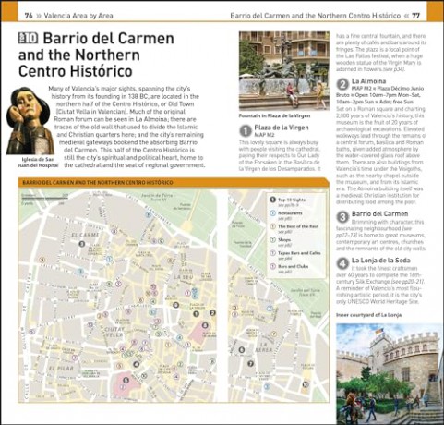
Task: Click the LA SEU district label on map
Action: [x=184, y=277]
